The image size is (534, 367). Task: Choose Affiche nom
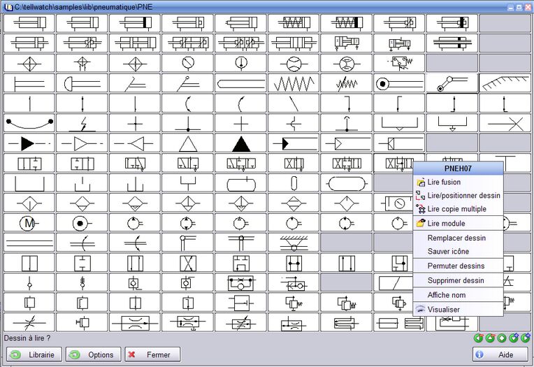[458, 295]
